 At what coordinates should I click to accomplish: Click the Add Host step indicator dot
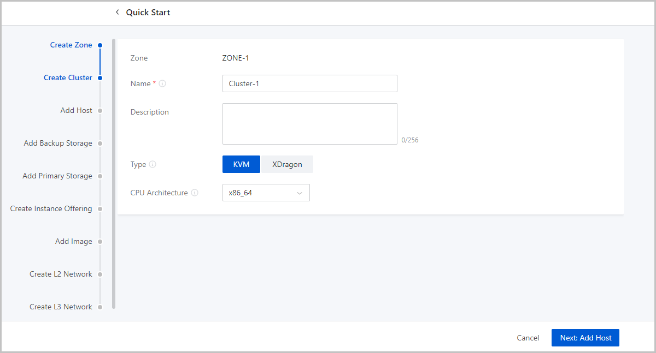click(100, 110)
